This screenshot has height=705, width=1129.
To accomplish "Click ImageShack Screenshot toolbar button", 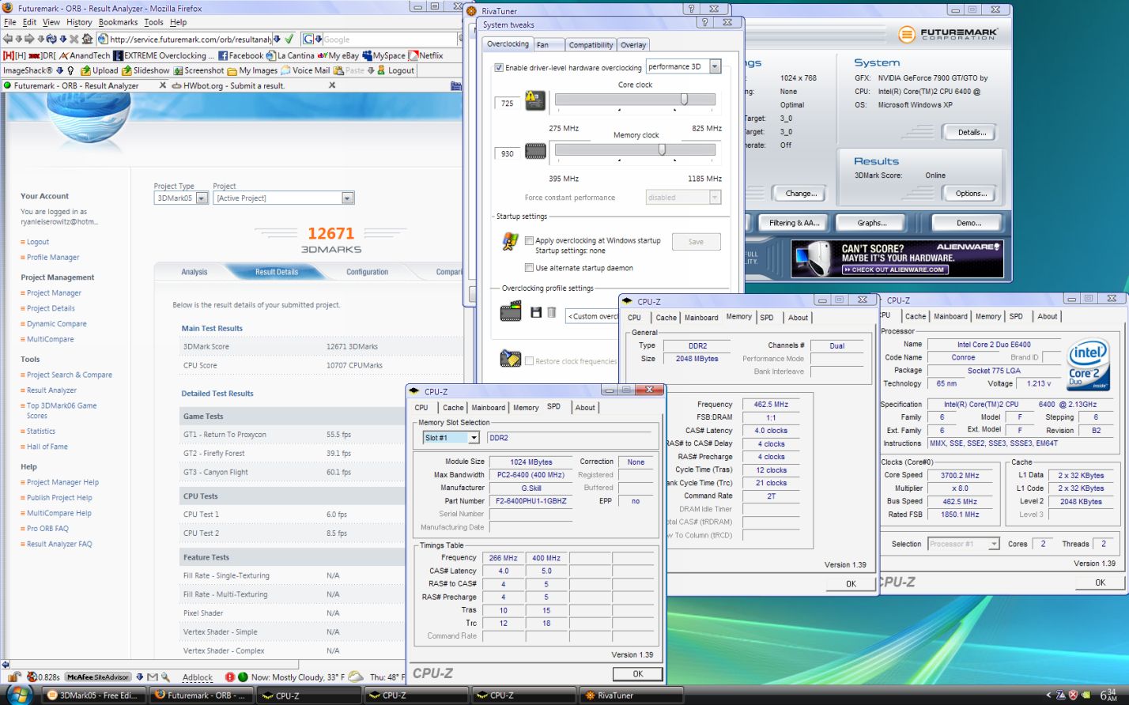I will click(x=198, y=70).
